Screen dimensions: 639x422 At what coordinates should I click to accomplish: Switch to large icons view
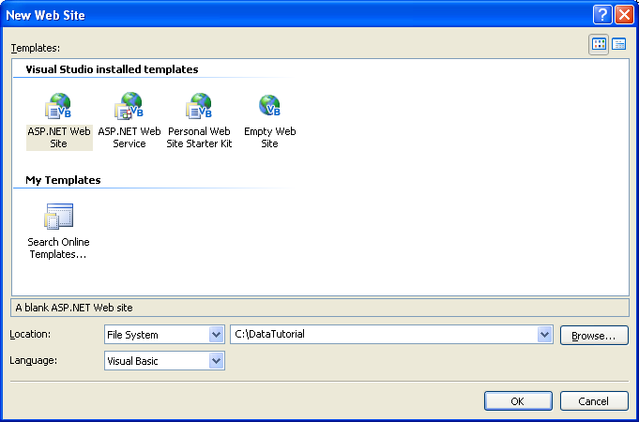(x=599, y=44)
